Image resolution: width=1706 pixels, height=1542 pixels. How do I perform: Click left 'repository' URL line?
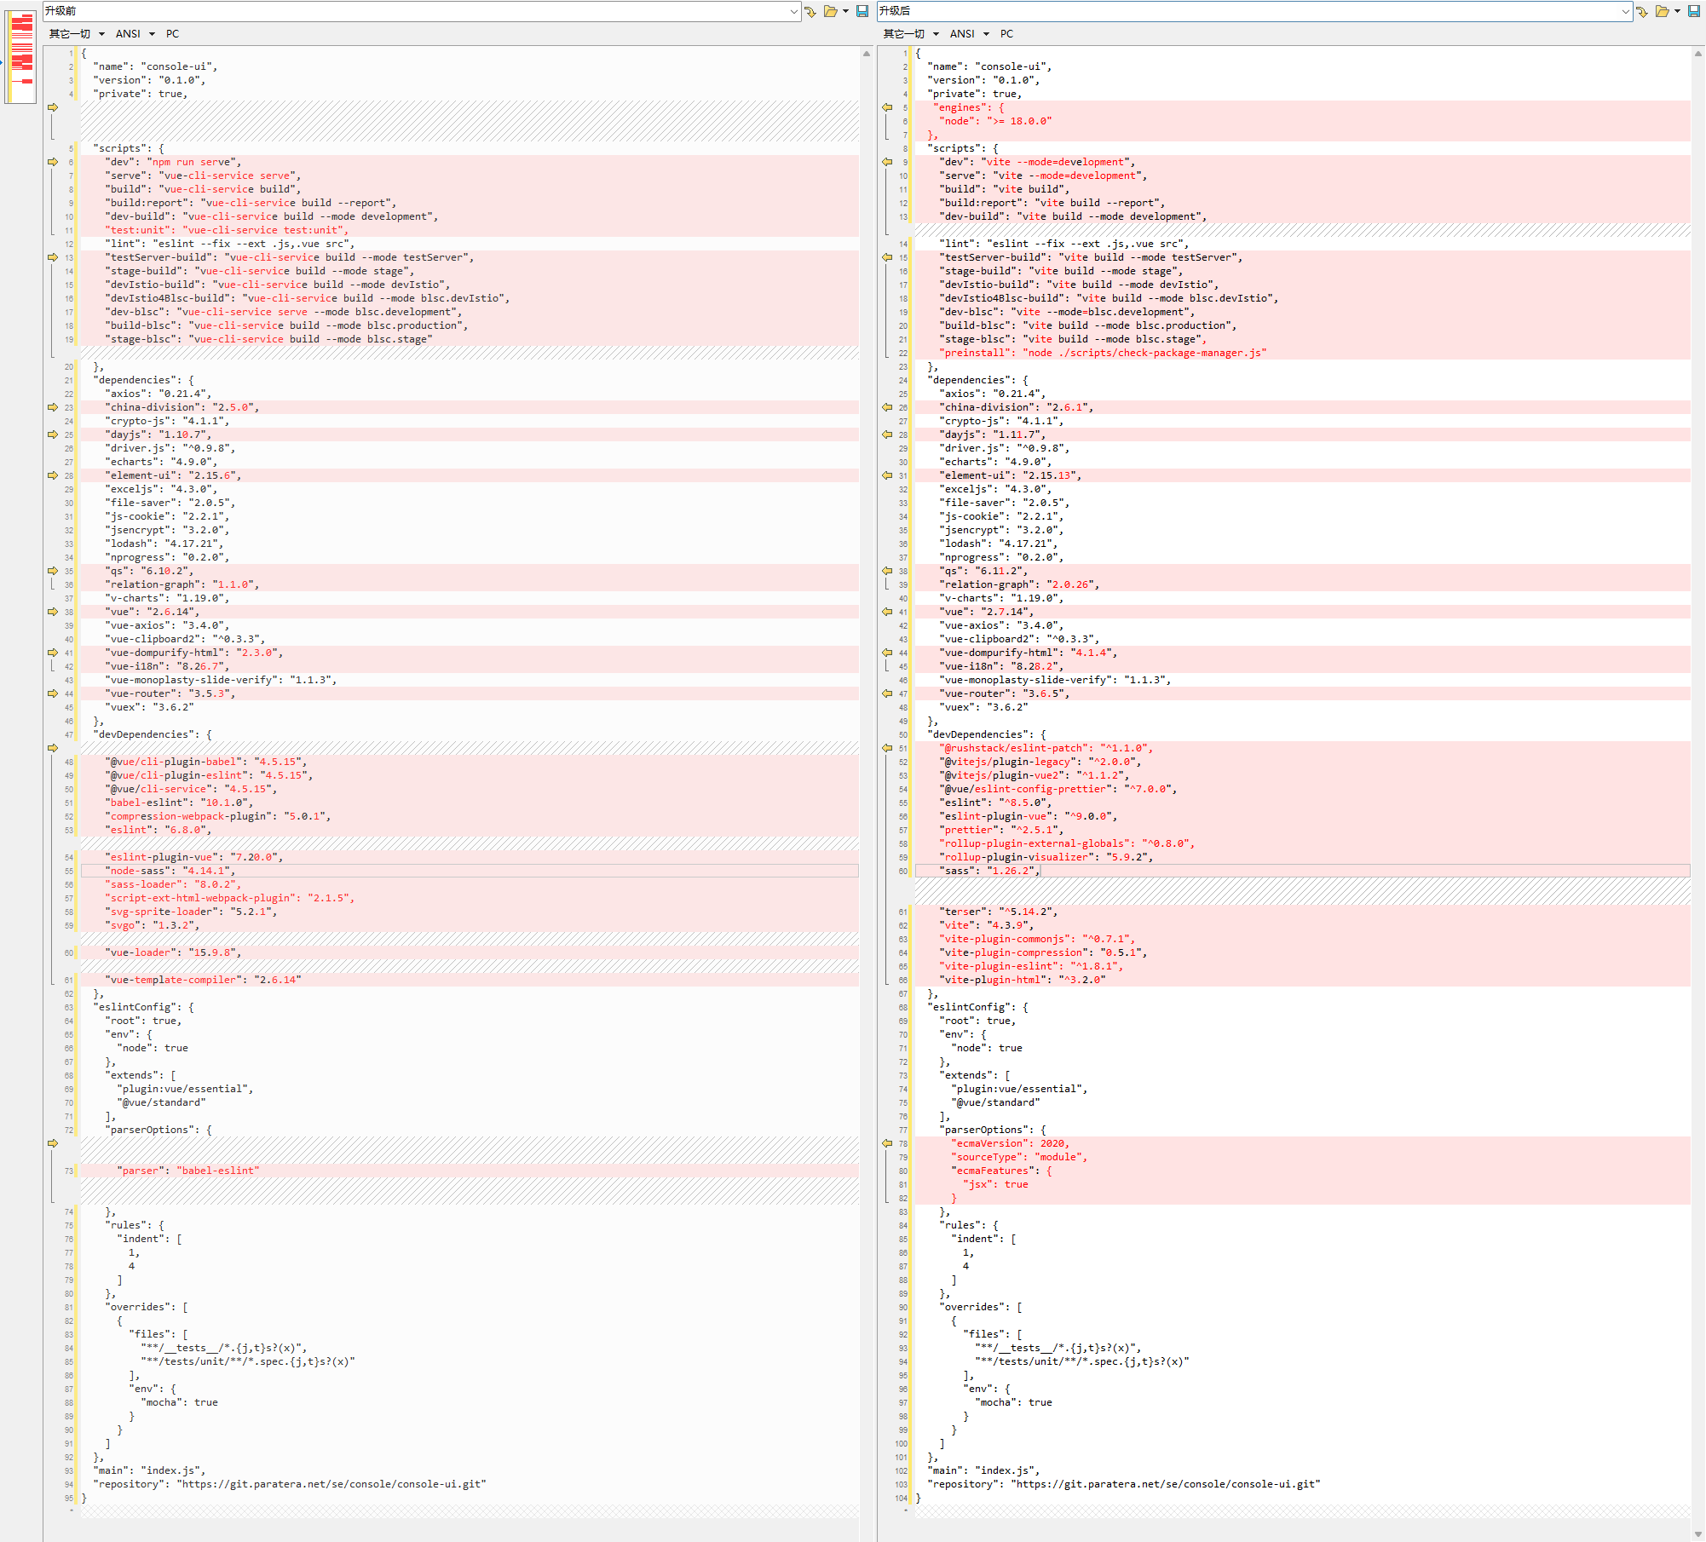pyautogui.click(x=290, y=1484)
